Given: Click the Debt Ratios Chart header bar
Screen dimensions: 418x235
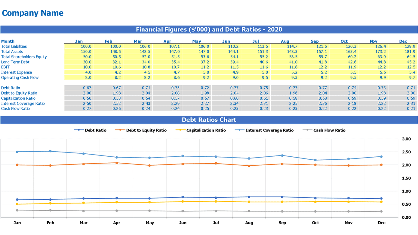Looking at the screenshot, I should [x=209, y=120].
